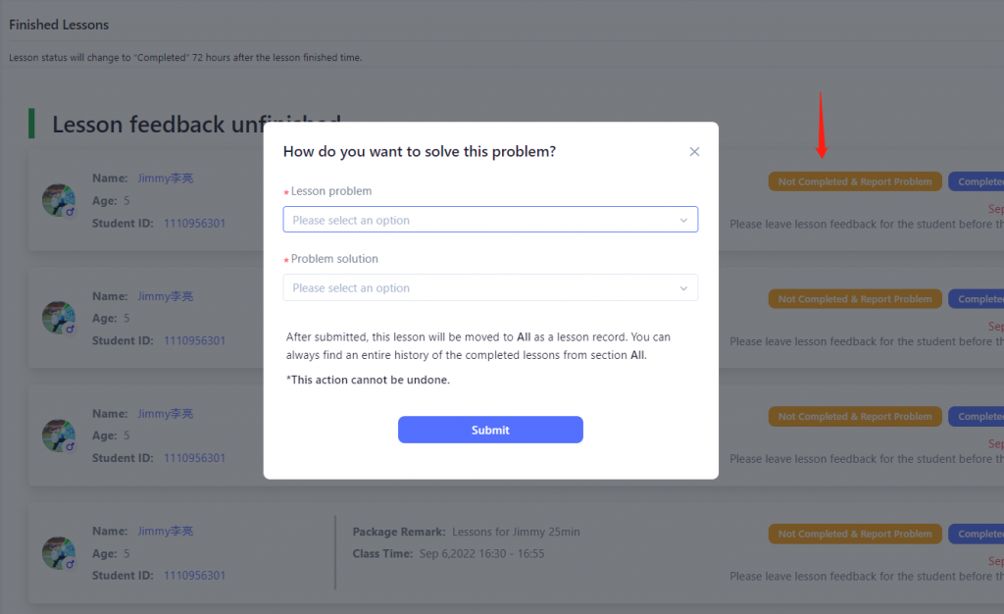This screenshot has width=1004, height=614.
Task: Open the Lesson problem dropdown
Action: (x=490, y=220)
